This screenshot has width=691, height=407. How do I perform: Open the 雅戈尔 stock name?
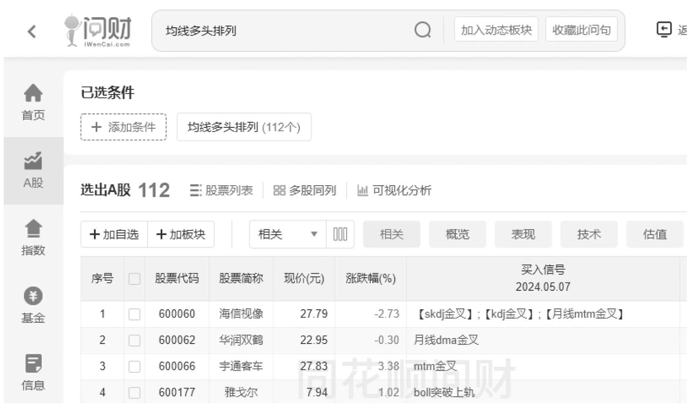(241, 393)
